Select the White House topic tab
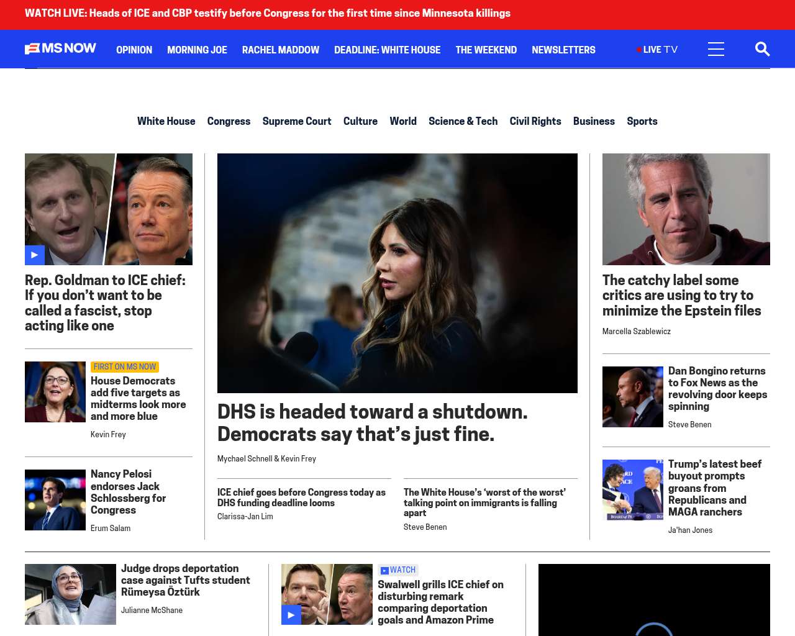This screenshot has width=795, height=636. [x=166, y=121]
